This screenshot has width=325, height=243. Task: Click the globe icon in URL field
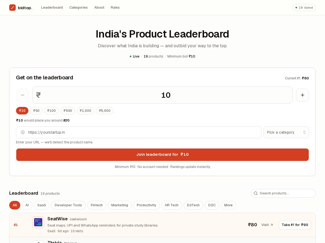click(23, 132)
